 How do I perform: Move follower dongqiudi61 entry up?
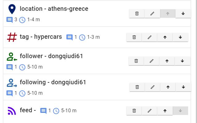tap(167, 61)
